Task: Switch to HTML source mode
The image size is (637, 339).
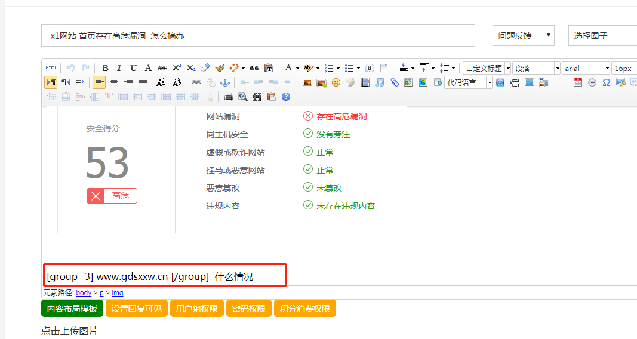Action: (x=51, y=68)
